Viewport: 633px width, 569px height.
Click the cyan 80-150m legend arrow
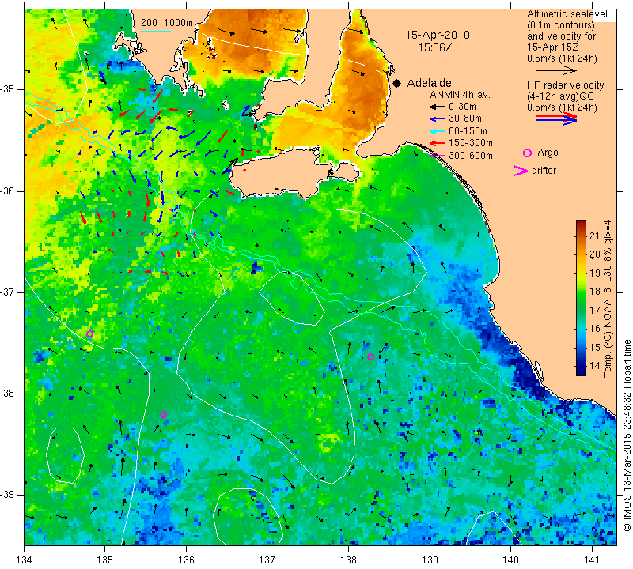437,131
